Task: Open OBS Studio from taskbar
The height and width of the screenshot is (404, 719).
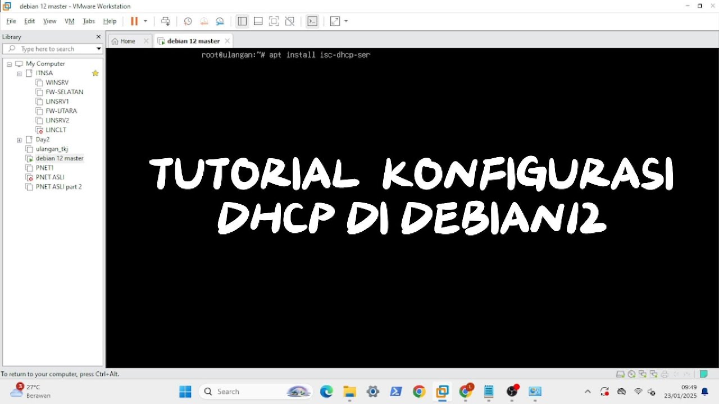Action: [x=512, y=392]
